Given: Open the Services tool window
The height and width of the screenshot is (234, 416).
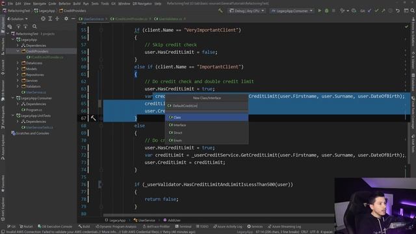Looking at the screenshot, I should coord(255,227).
